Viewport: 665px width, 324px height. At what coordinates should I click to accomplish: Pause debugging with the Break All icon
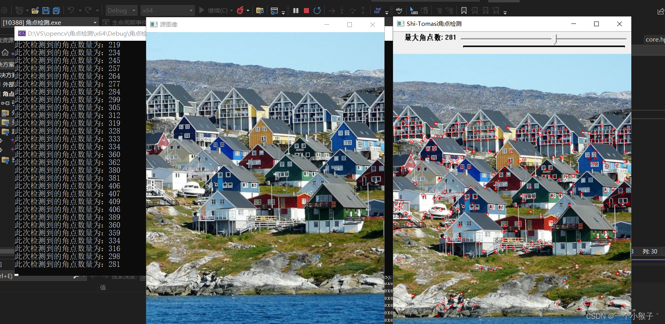[x=296, y=11]
